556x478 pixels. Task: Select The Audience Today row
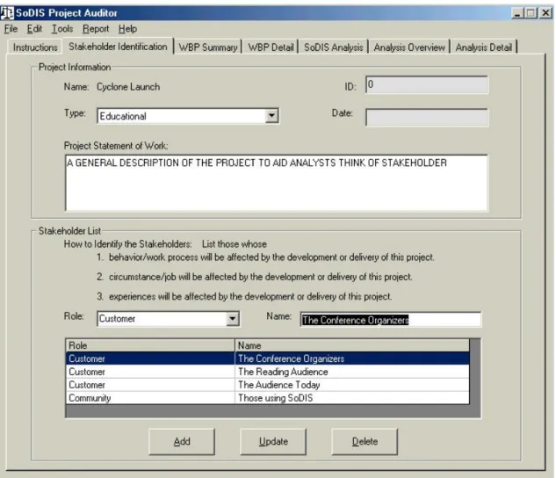(268, 385)
